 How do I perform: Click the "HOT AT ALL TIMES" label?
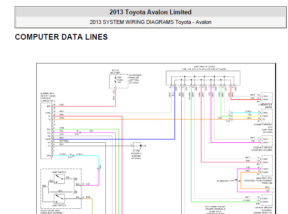click(115, 71)
